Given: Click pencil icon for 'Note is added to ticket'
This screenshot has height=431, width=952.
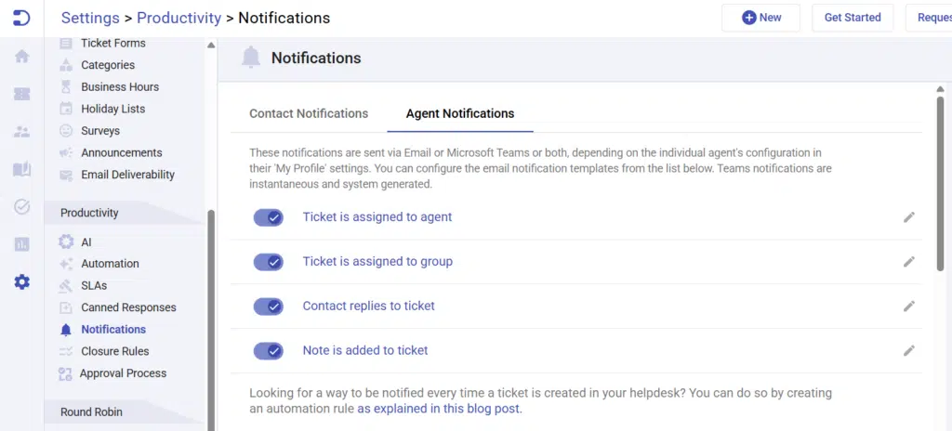Looking at the screenshot, I should tap(908, 351).
